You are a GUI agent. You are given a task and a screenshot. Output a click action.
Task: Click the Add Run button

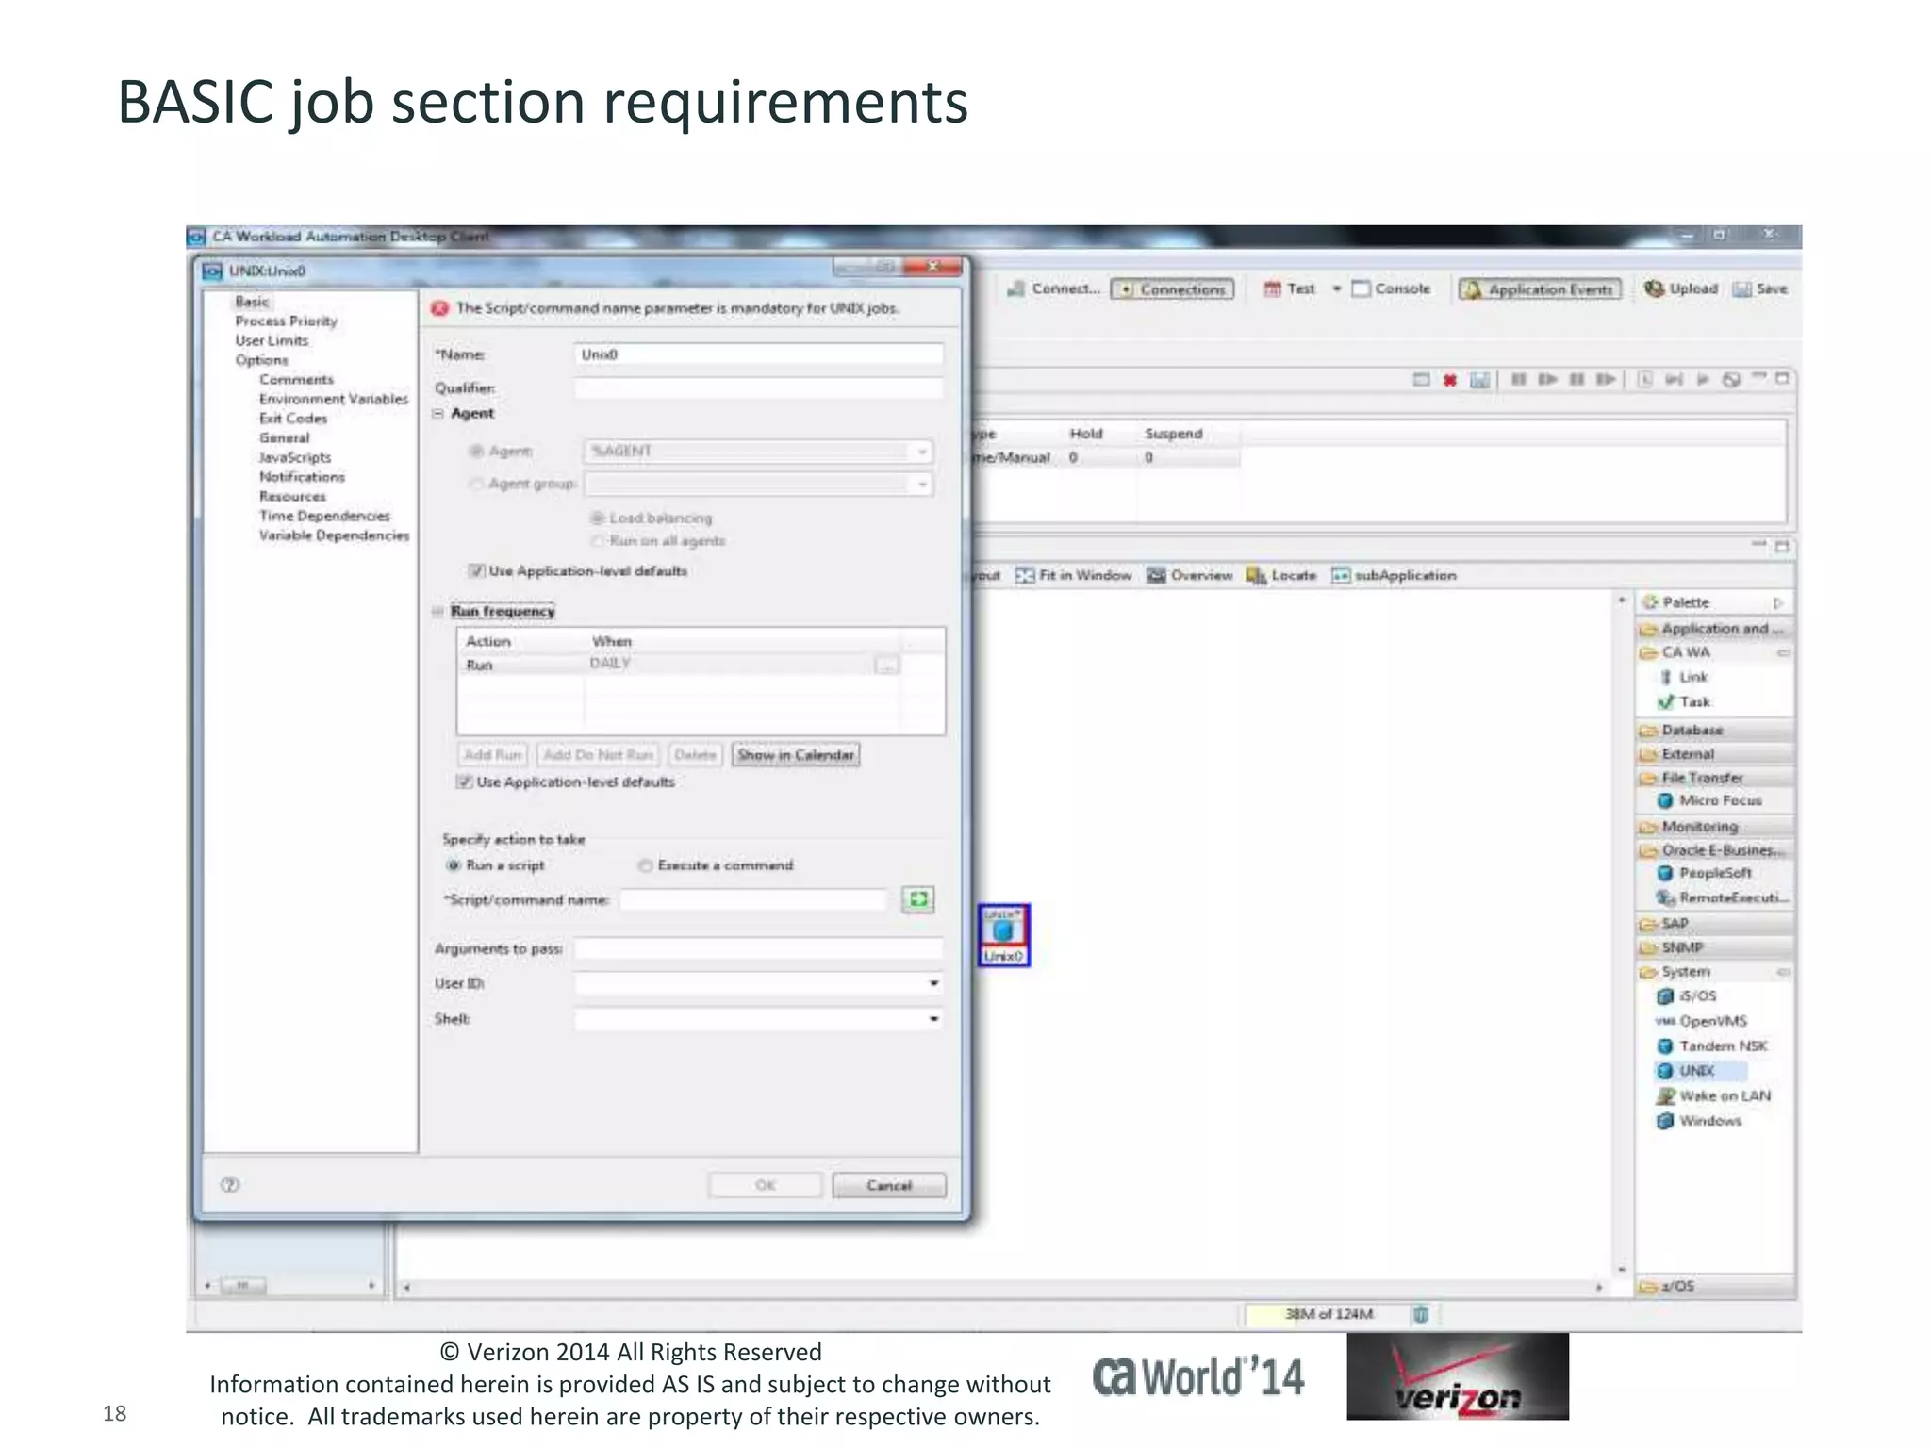pyautogui.click(x=493, y=754)
